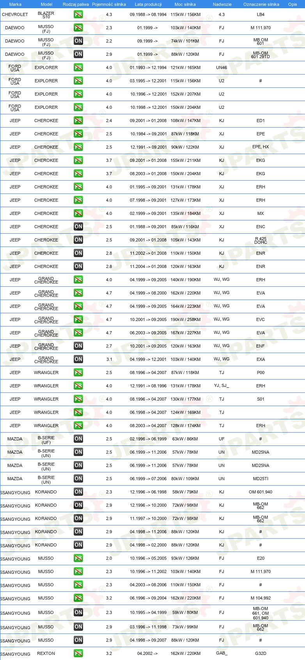
Task: Click the Lata produkcji column header
Action: coord(148,4)
